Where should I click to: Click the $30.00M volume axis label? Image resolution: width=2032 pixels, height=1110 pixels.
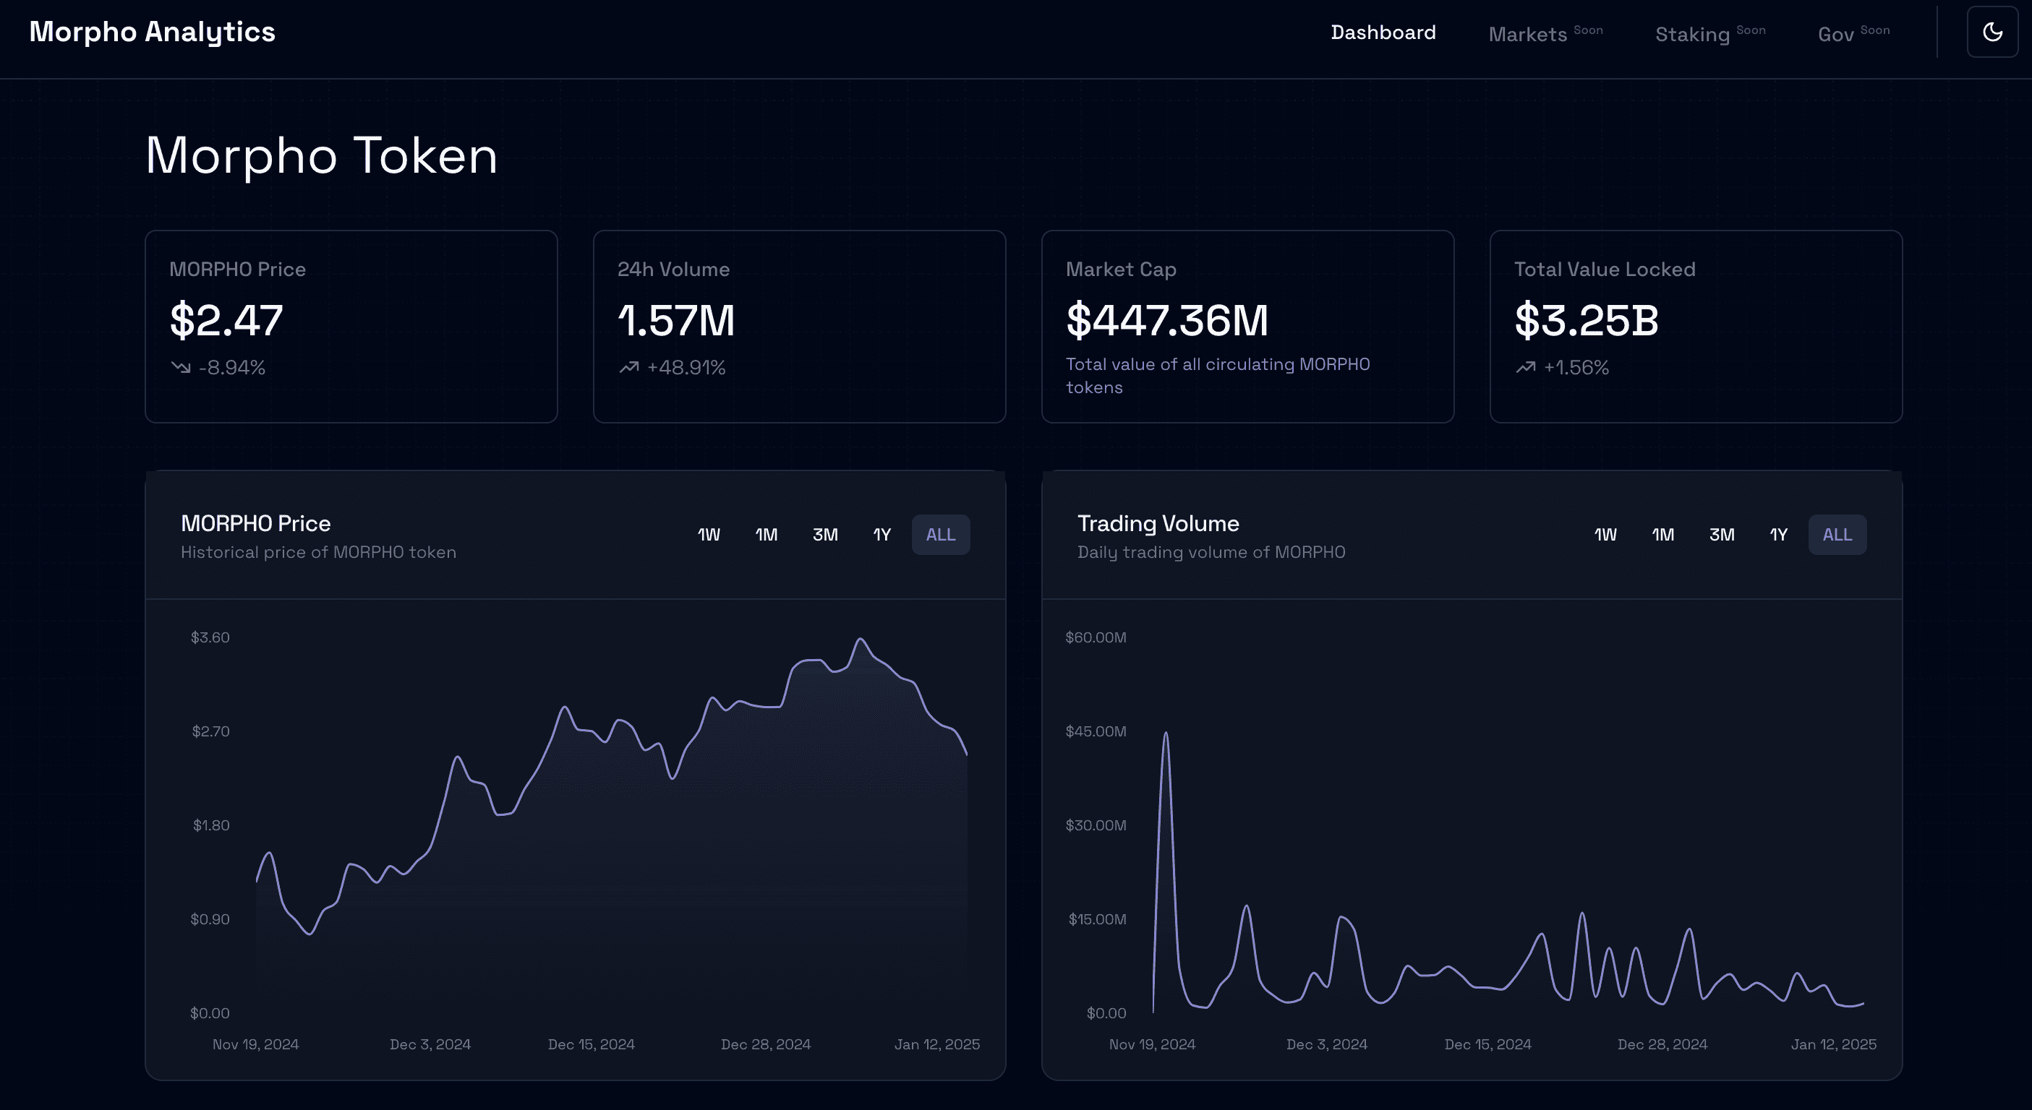tap(1096, 825)
